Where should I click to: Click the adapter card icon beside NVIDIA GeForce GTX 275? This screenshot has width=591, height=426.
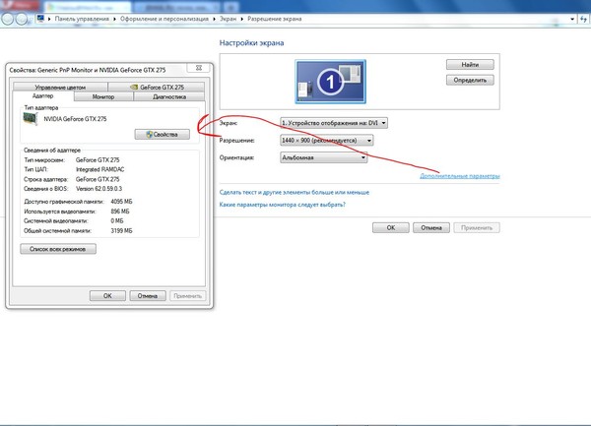(31, 118)
